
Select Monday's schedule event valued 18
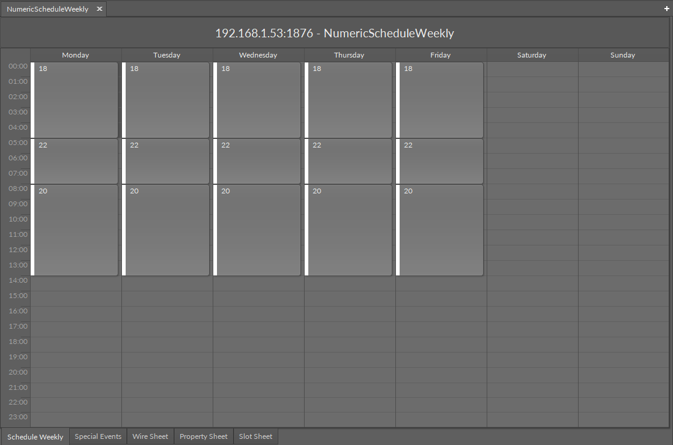[x=75, y=98]
